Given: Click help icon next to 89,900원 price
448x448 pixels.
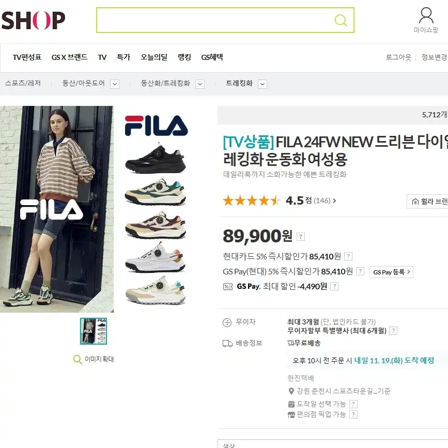Looking at the screenshot, I should (x=301, y=237).
